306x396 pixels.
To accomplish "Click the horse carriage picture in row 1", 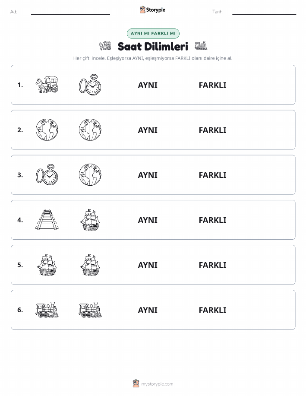I will coord(47,85).
